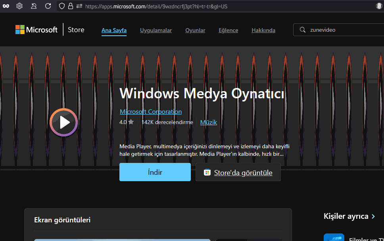Go to the Uygulamalar tab

click(x=156, y=31)
